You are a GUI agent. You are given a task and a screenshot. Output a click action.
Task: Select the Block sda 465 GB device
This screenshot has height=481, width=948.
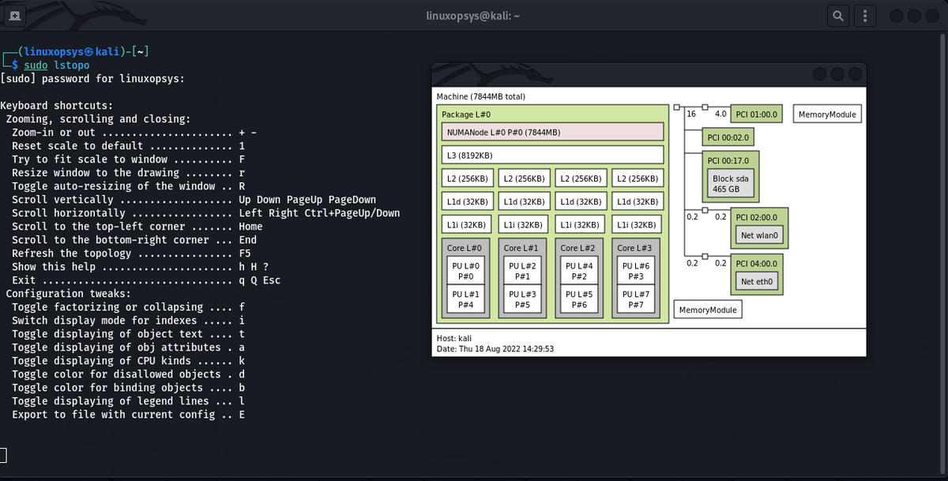point(730,184)
